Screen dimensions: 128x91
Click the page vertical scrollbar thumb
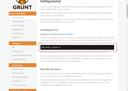[x=127, y=11]
